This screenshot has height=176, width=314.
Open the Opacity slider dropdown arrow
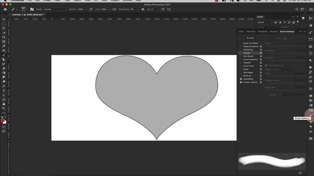(85, 9)
